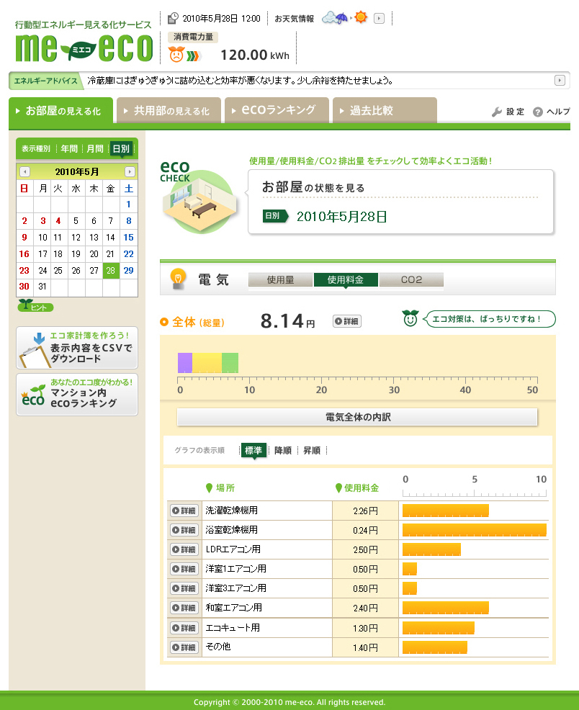Open the お部屋の見える化 tab
The height and width of the screenshot is (710, 579).
pyautogui.click(x=60, y=110)
